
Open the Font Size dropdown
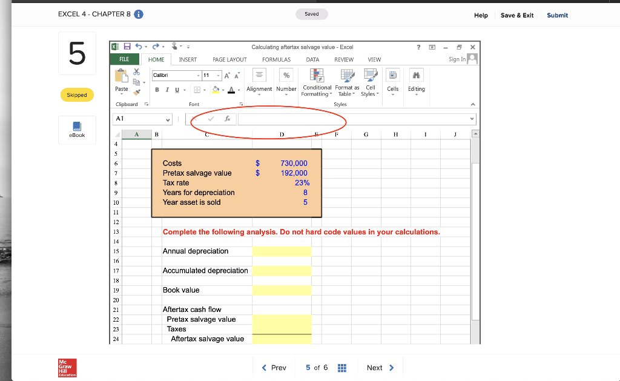click(218, 76)
